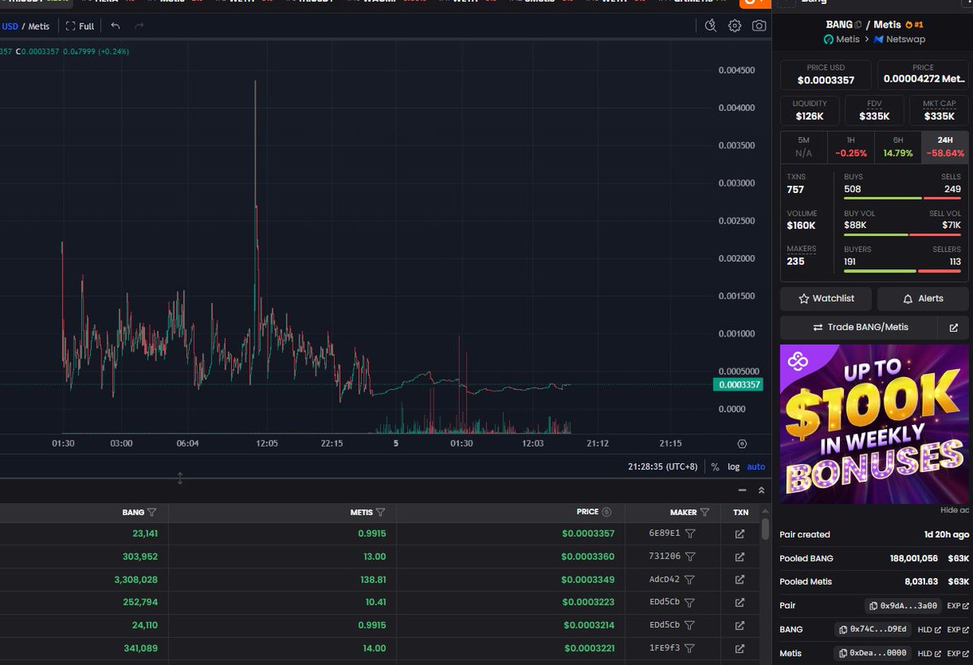Open EXP explorer link in Pair row
Image resolution: width=973 pixels, height=665 pixels.
[x=958, y=606]
